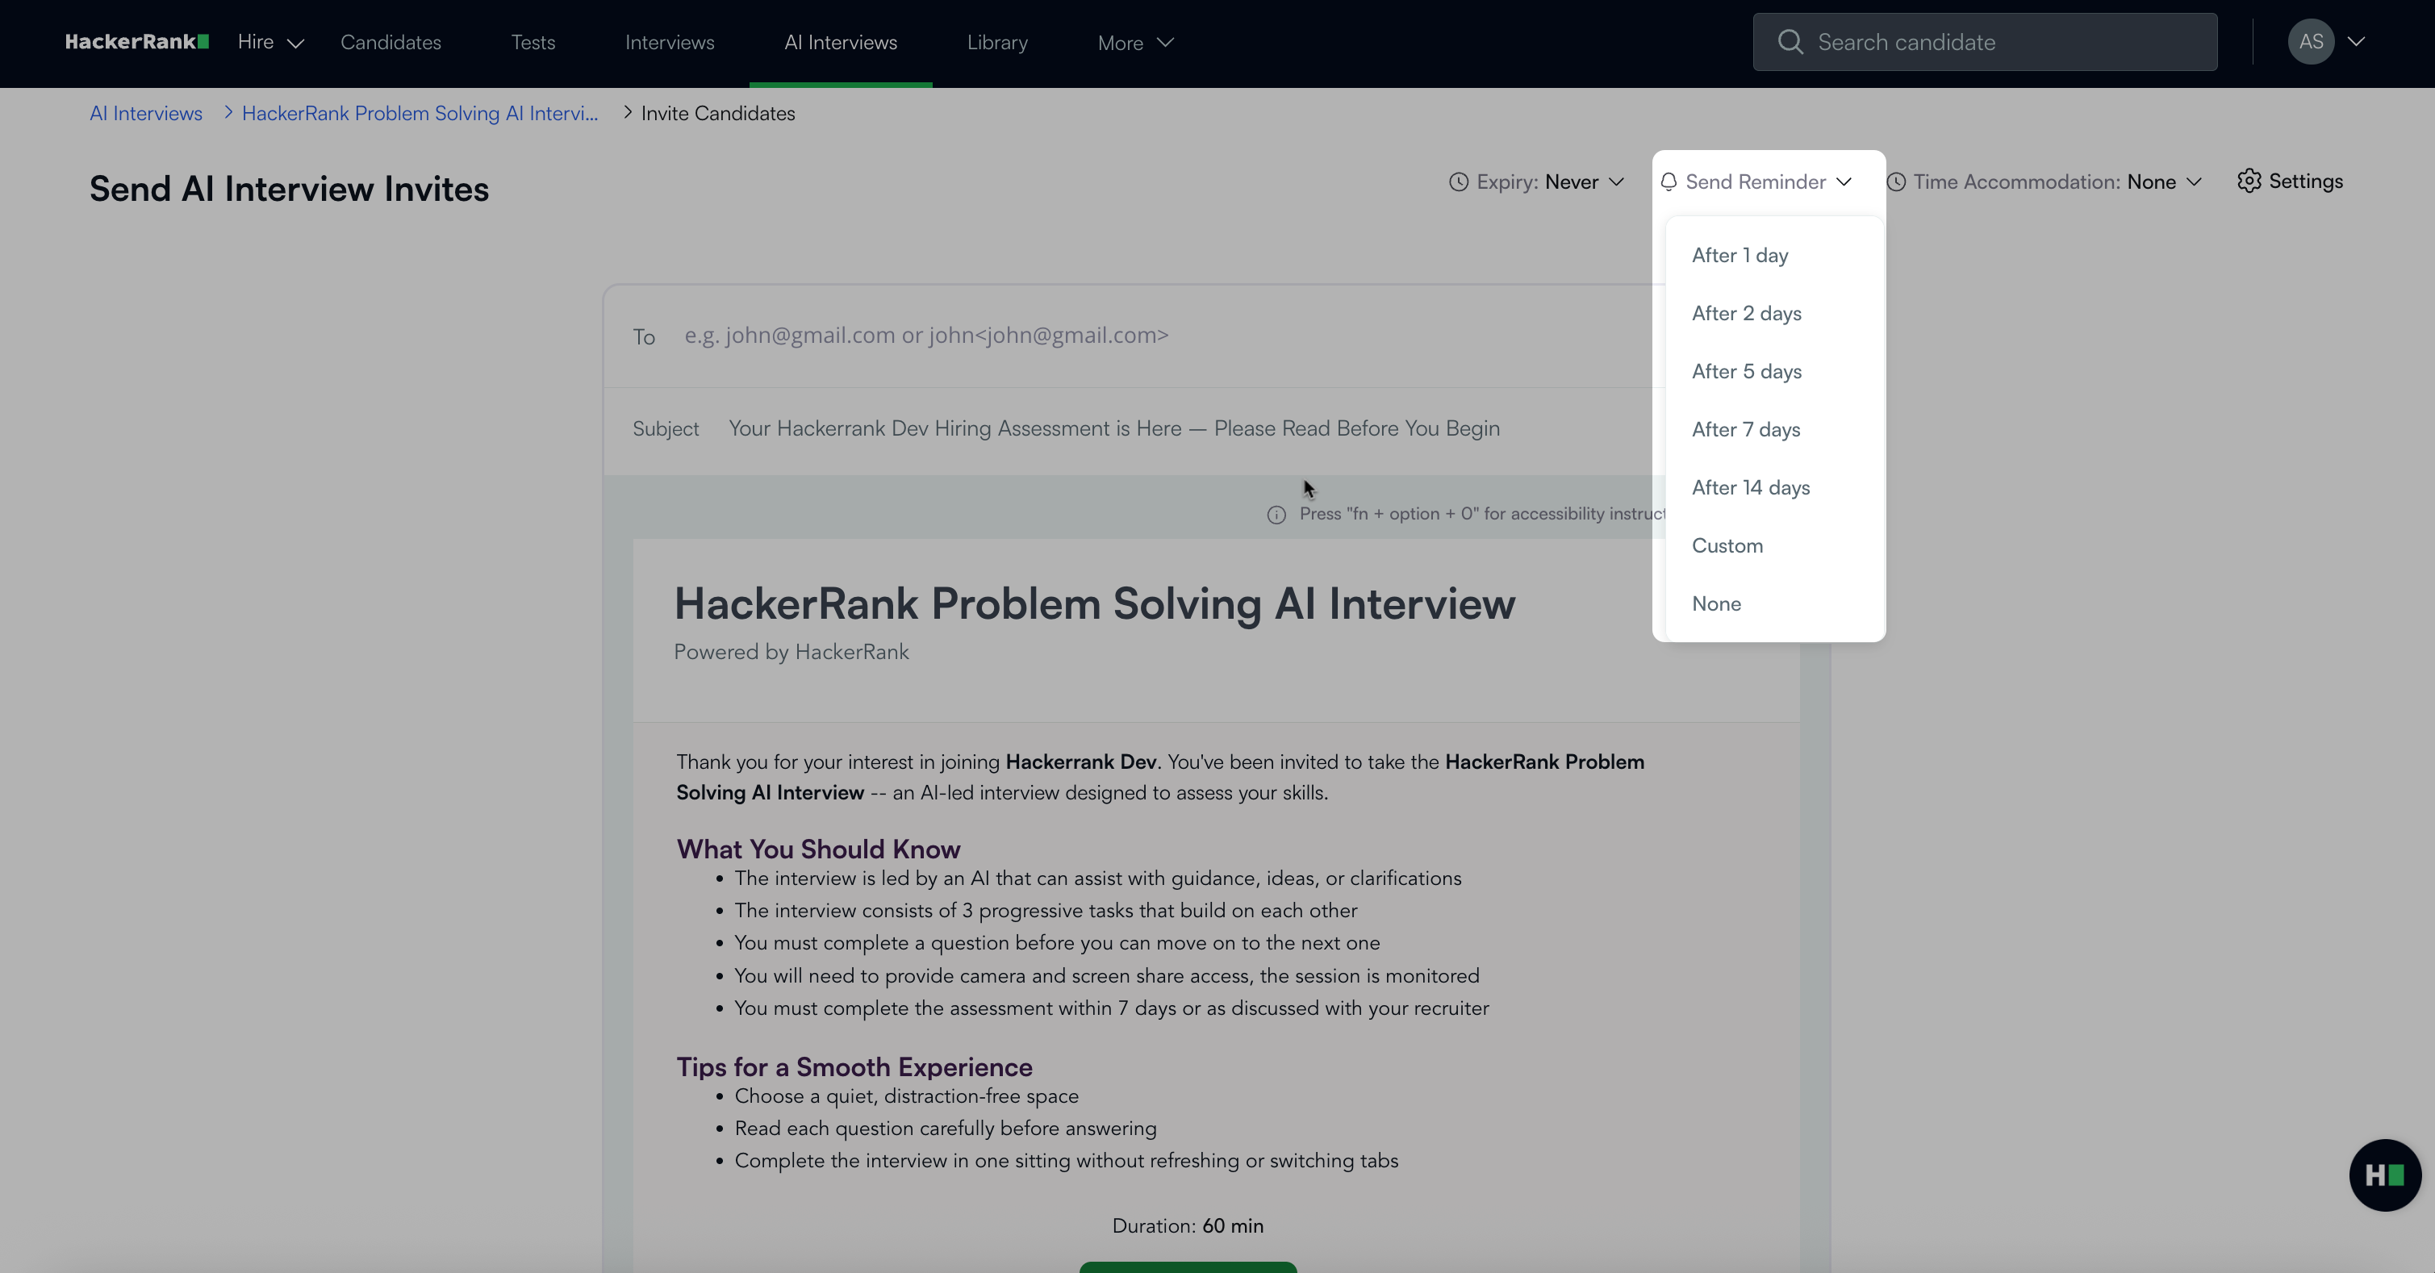This screenshot has width=2435, height=1273.
Task: Select After 5 days reminder
Action: pos(1774,371)
